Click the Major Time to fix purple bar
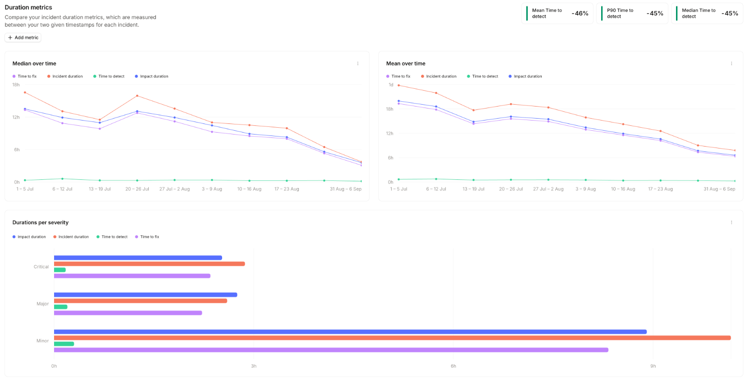This screenshot has height=378, width=746. click(x=128, y=313)
